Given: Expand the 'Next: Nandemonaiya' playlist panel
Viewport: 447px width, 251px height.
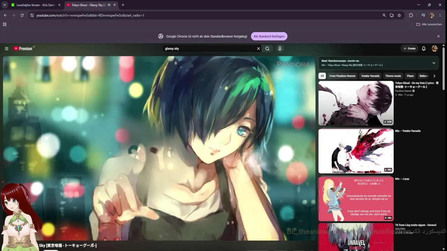Looking at the screenshot, I should tap(434, 63).
